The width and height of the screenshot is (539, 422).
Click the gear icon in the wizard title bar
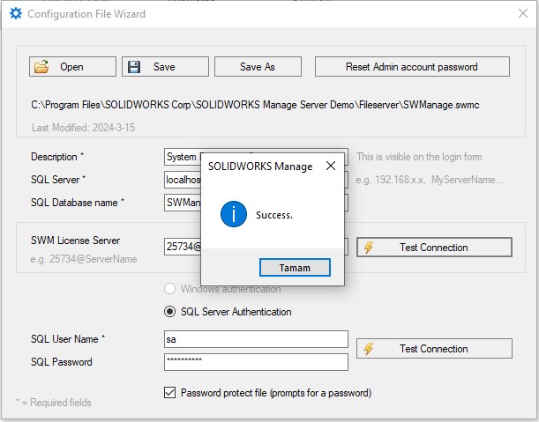pos(14,14)
